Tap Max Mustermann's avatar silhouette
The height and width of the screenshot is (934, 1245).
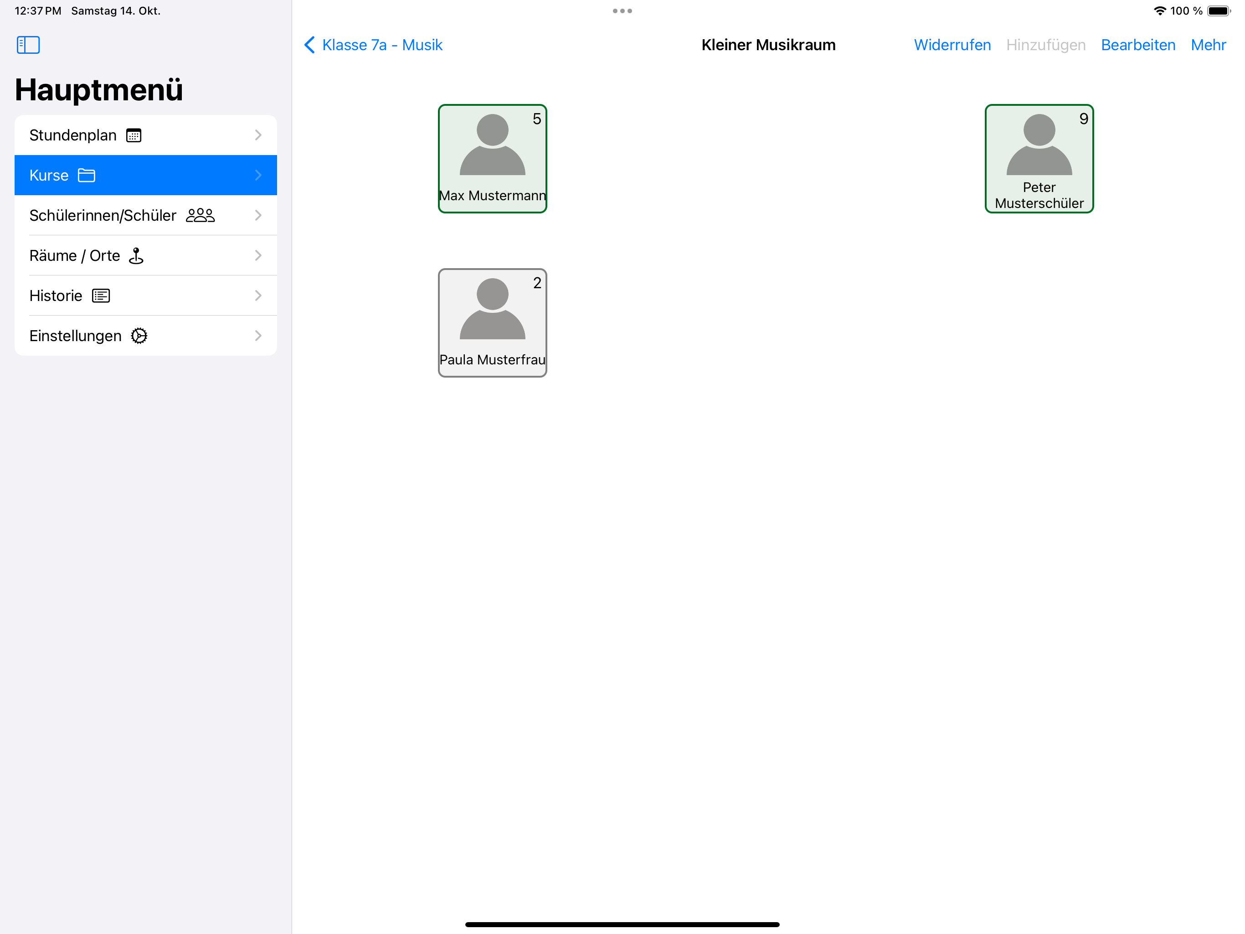[x=493, y=145]
